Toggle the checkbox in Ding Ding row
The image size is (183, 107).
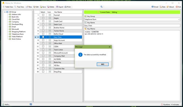point(43,72)
